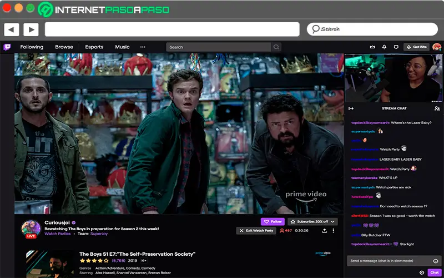
Task: Click the Curiousjoi channel avatar
Action: tap(31, 228)
